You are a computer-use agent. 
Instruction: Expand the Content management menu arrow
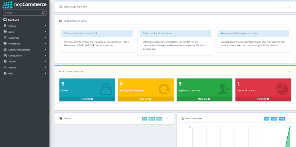click(45, 49)
